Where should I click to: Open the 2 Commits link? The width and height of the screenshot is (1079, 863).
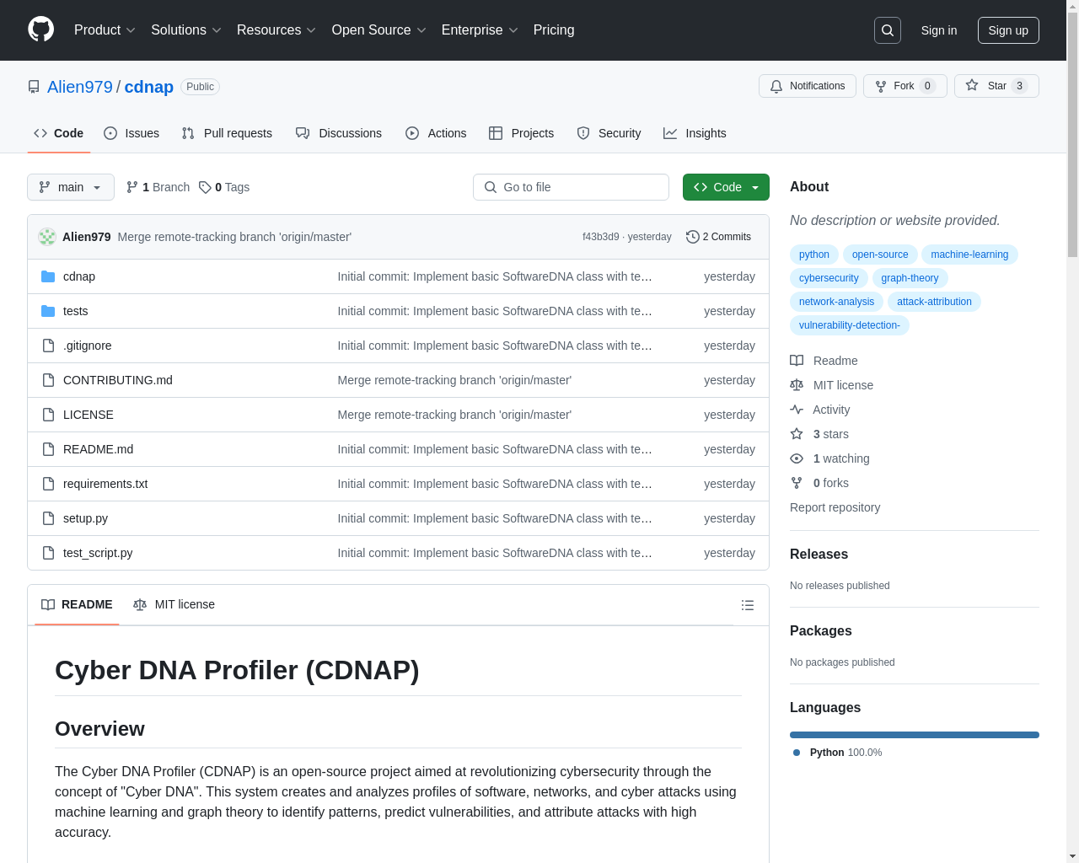pos(718,237)
